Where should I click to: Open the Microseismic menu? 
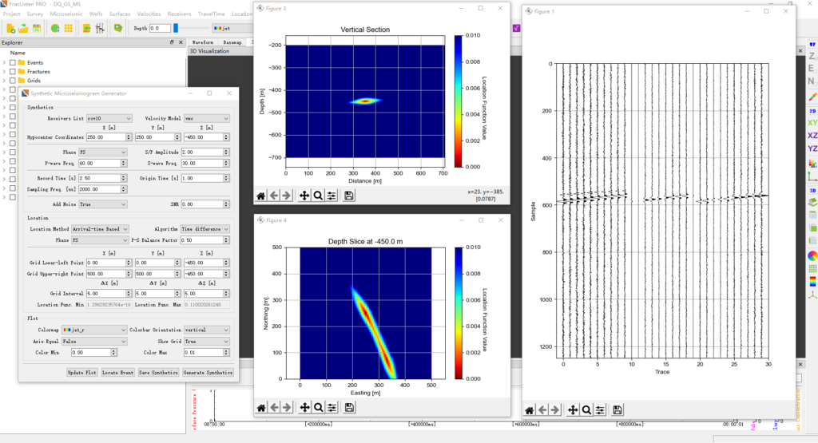[66, 14]
